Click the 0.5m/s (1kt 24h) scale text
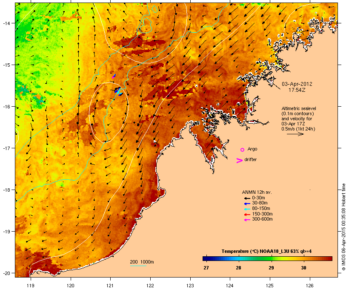 click(x=298, y=129)
